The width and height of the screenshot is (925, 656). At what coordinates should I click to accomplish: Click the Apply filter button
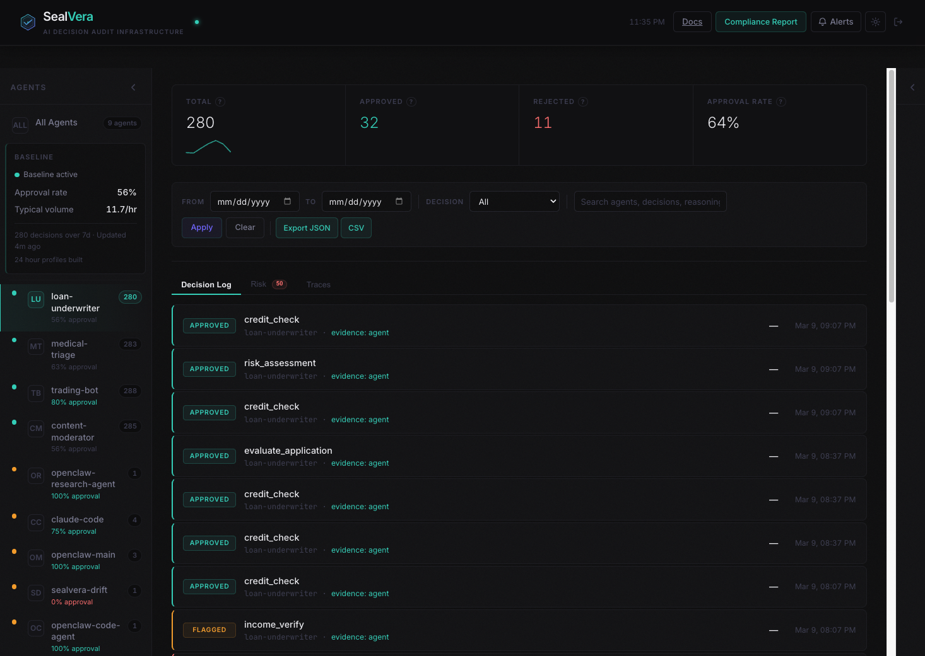[x=202, y=227]
